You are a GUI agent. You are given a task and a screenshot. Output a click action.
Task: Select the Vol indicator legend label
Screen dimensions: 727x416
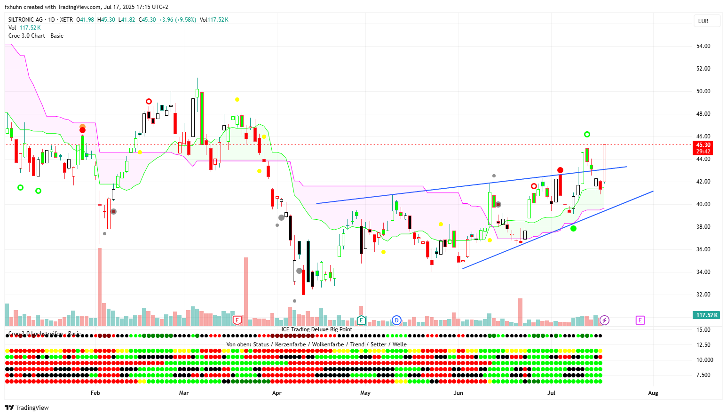(12, 28)
